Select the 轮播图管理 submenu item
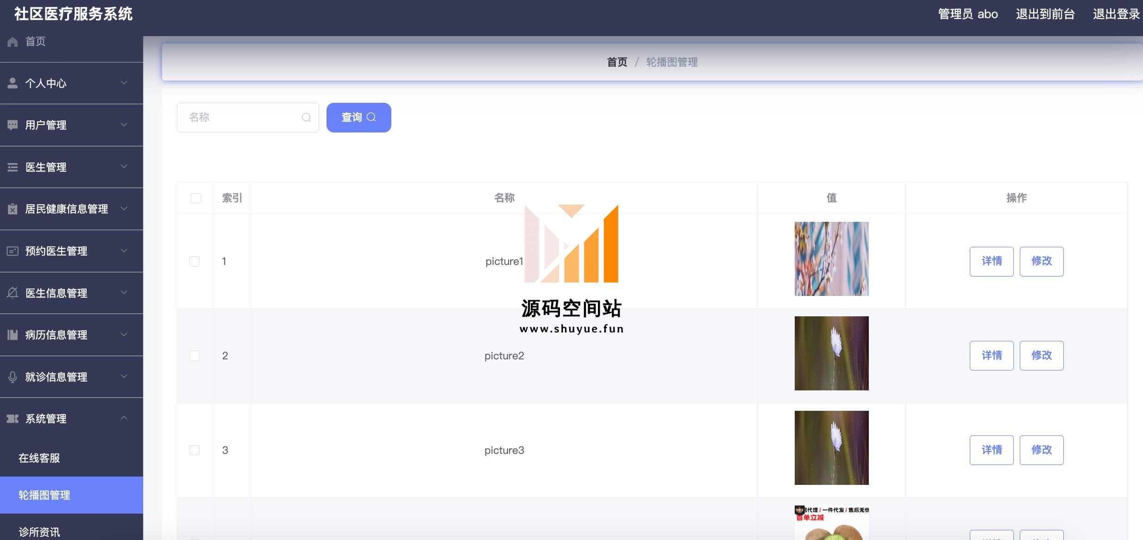The image size is (1143, 540). coord(71,495)
